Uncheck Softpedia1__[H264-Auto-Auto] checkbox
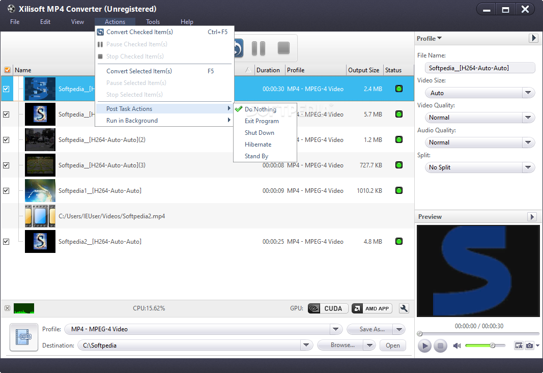Image resolution: width=543 pixels, height=373 pixels. pyautogui.click(x=6, y=191)
